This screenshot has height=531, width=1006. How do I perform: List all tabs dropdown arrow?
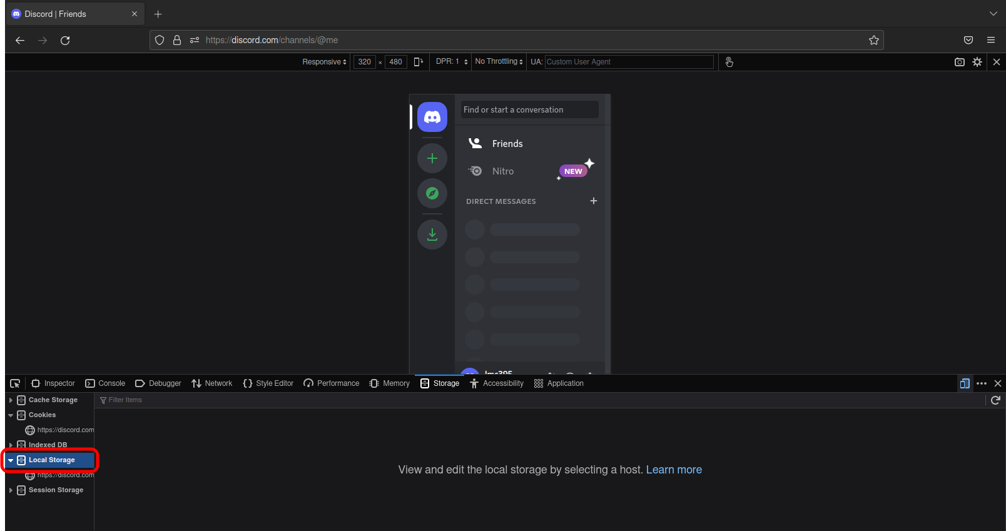(993, 14)
